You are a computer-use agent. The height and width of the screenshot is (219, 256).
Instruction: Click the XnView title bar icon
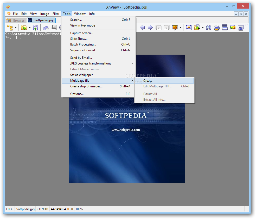click(x=8, y=7)
